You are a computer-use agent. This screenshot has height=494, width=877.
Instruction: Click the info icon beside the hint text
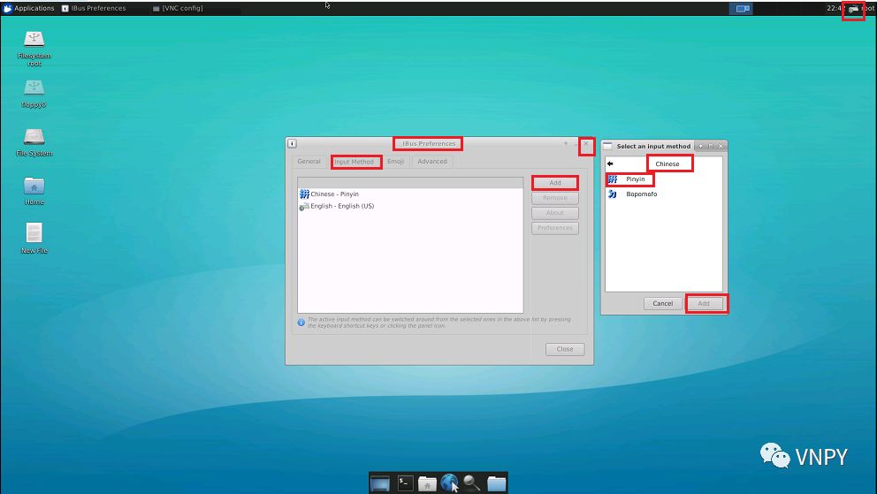[301, 323]
